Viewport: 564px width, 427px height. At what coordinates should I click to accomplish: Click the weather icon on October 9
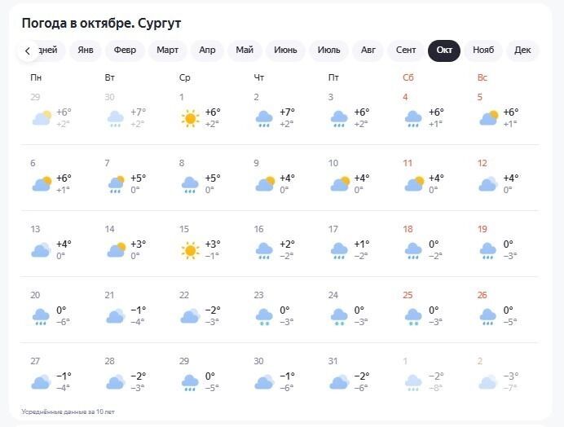pyautogui.click(x=264, y=185)
